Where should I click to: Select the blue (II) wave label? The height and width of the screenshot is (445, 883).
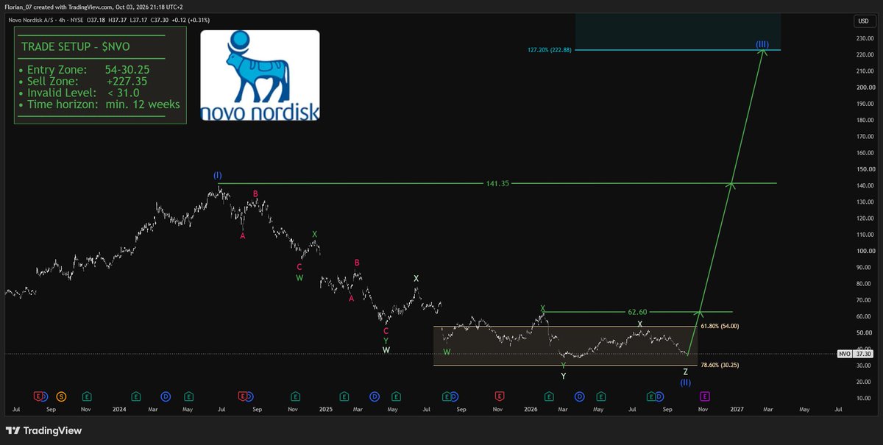(686, 382)
